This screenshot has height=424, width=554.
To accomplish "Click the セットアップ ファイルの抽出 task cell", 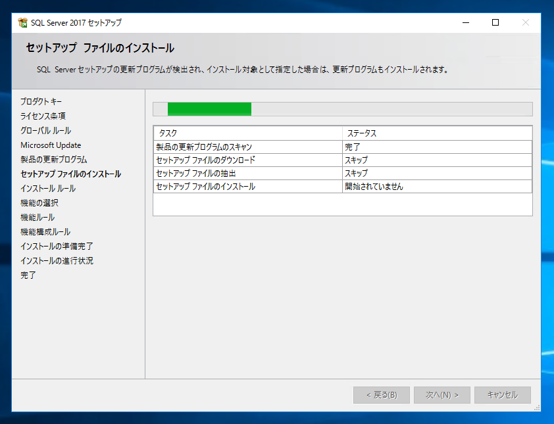I will tap(248, 174).
